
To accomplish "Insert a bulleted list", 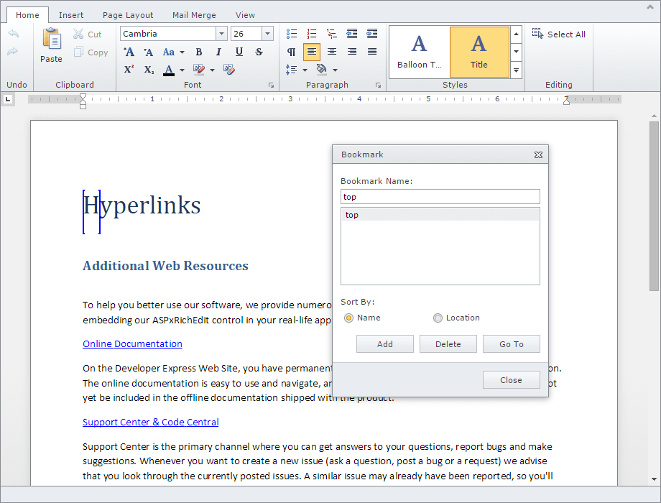I will click(x=292, y=34).
